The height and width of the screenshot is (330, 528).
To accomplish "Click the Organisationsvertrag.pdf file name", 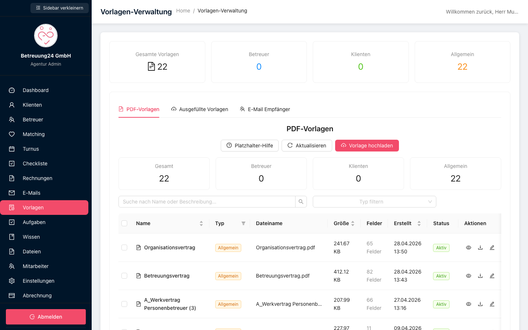I will pyautogui.click(x=285, y=247).
